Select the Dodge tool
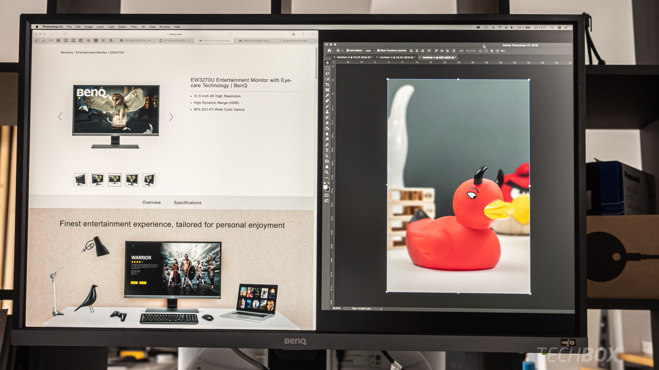Viewport: 659px width, 370px height. [x=327, y=139]
